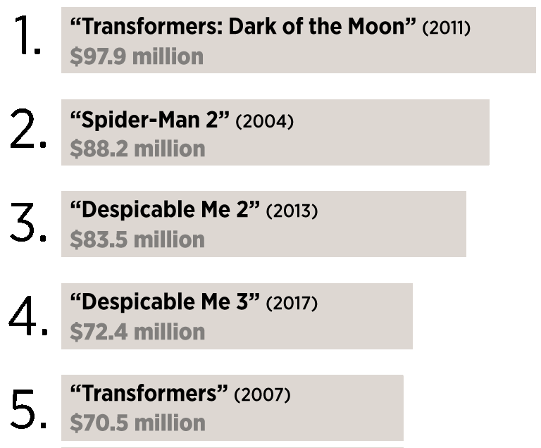Click the (2004) year label
The height and width of the screenshot is (448, 541).
265,121
